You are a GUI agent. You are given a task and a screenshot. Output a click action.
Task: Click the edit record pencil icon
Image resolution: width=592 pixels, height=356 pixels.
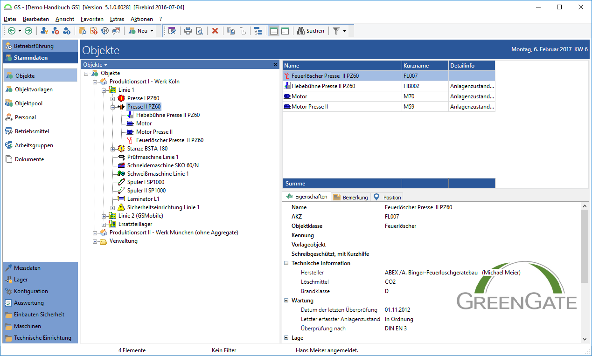point(172,31)
